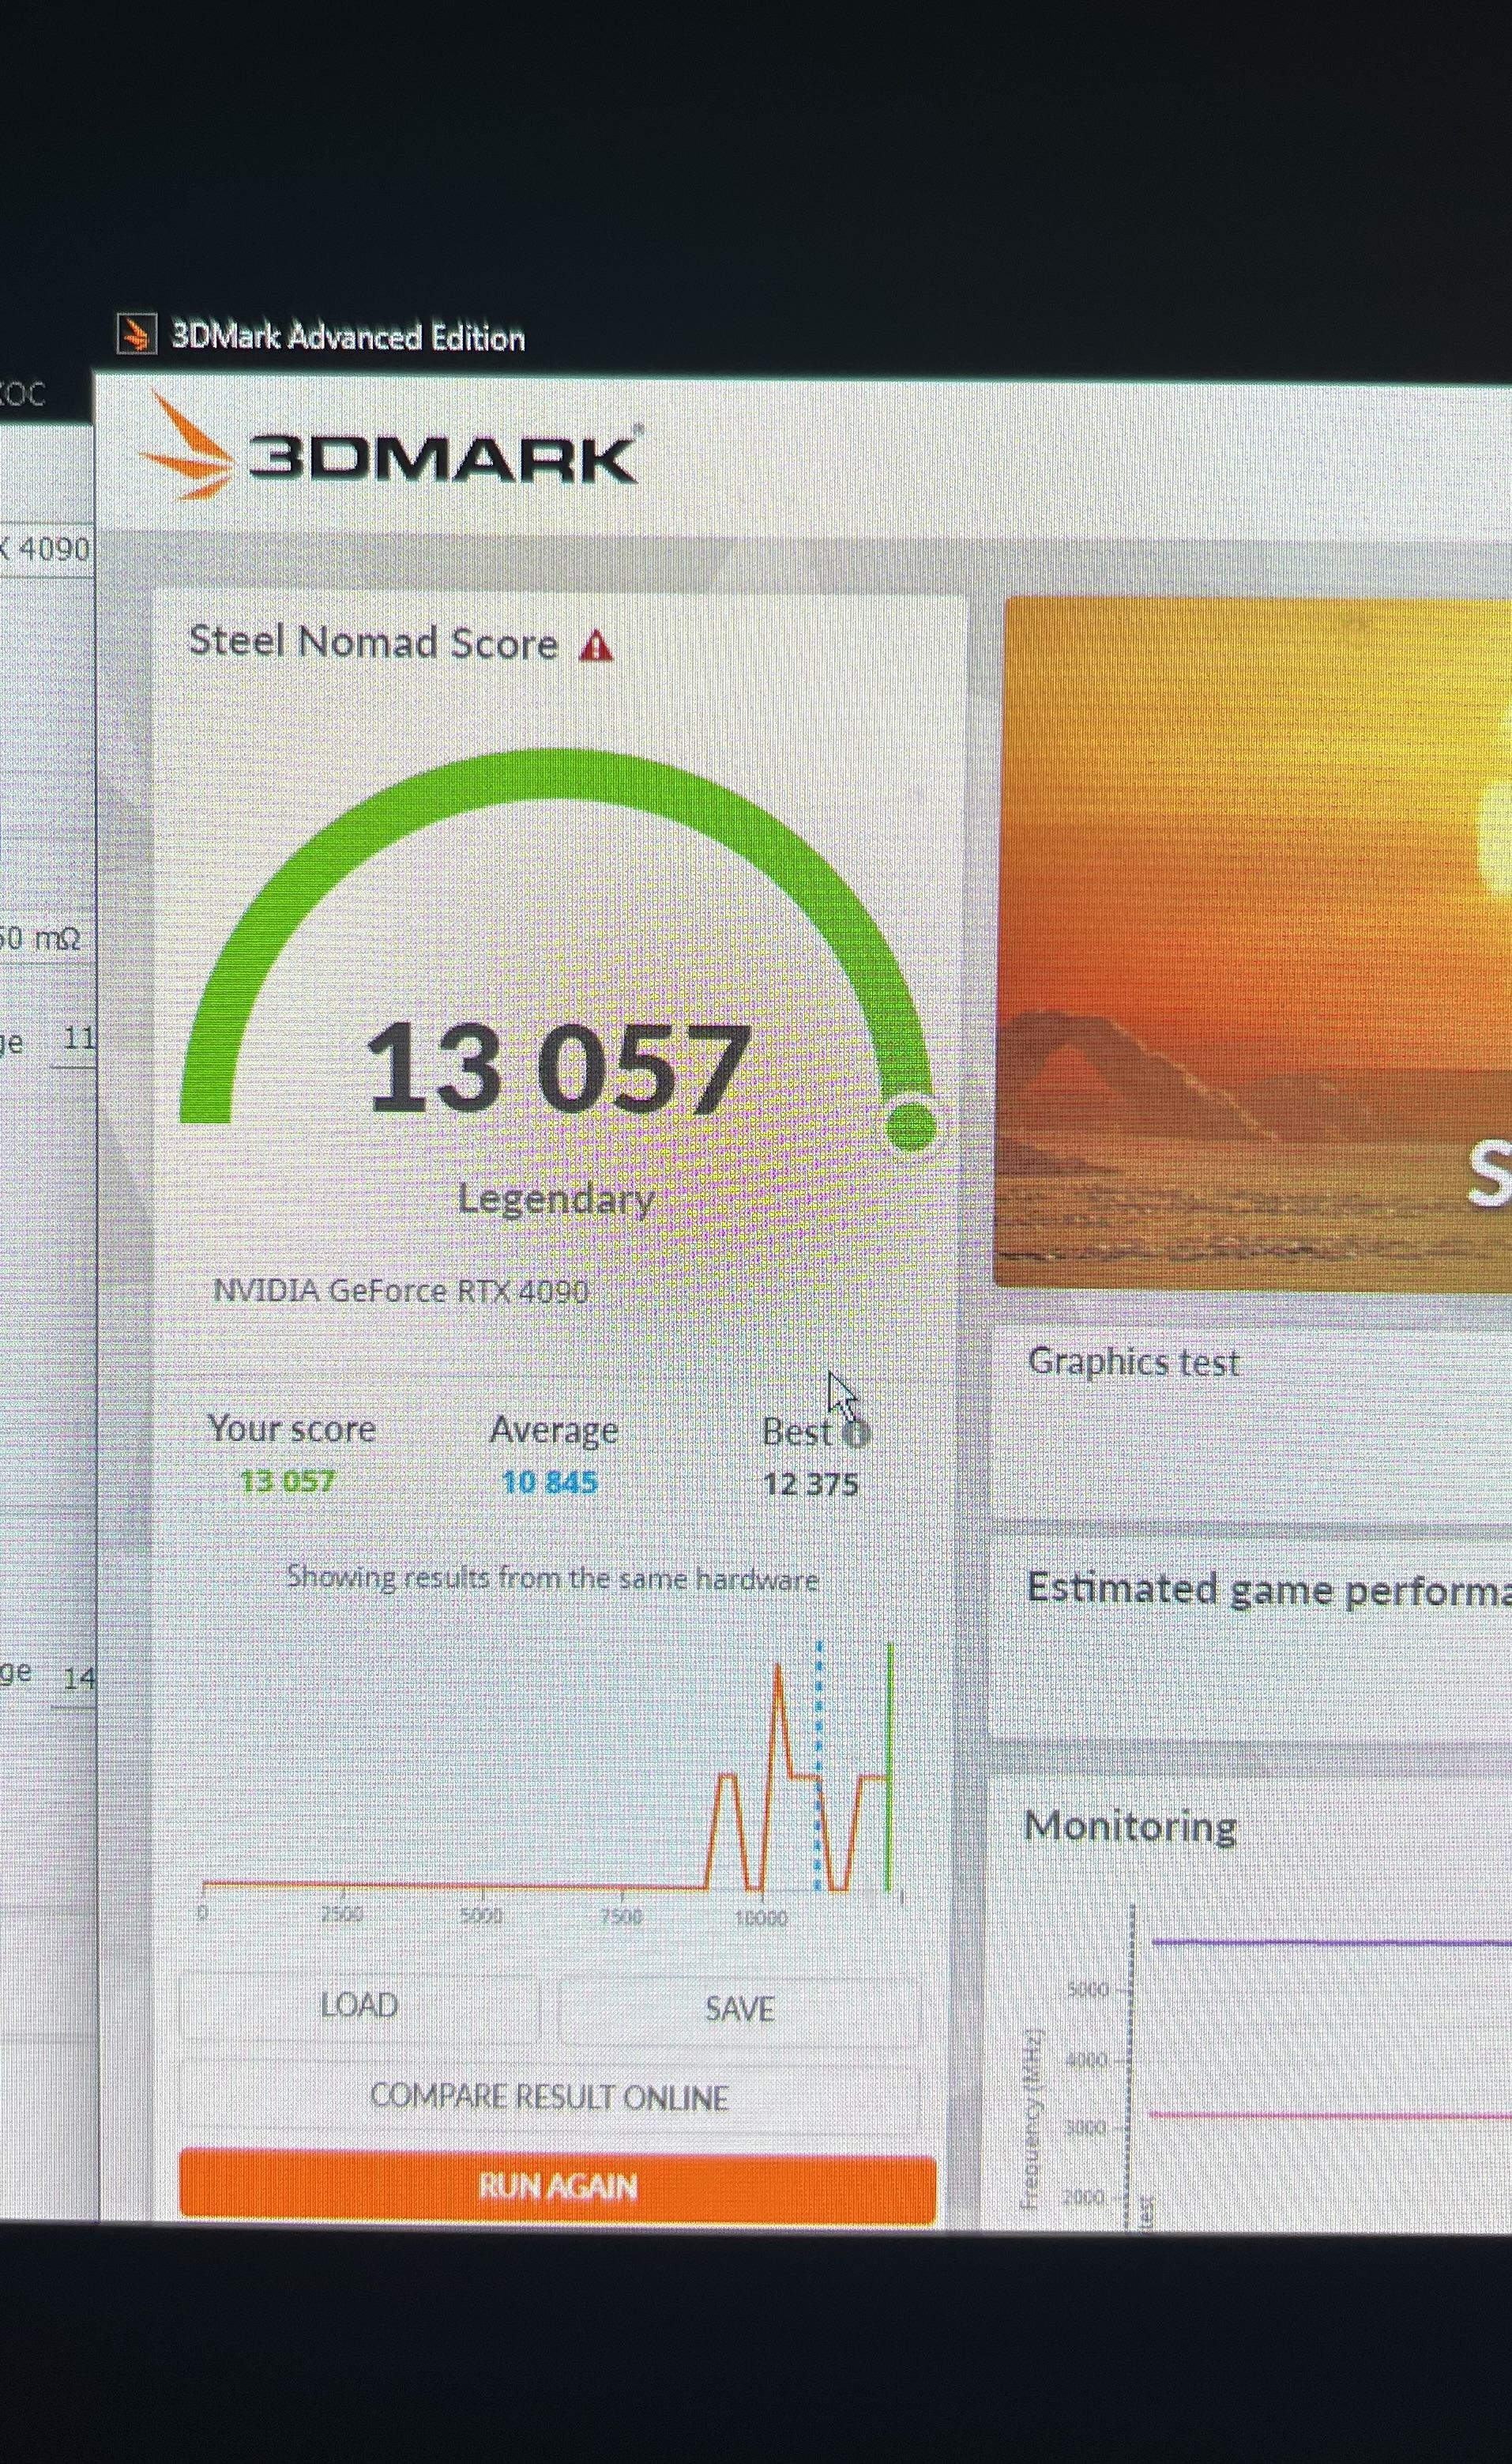Click COMPARE RESULT ONLINE
Image resolution: width=1512 pixels, height=2464 pixels.
point(549,2096)
